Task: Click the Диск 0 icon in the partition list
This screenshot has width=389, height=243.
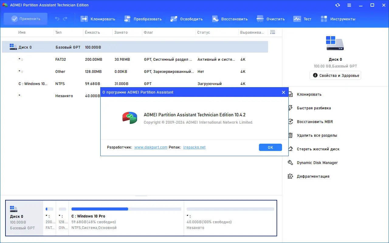Action: coord(13,47)
